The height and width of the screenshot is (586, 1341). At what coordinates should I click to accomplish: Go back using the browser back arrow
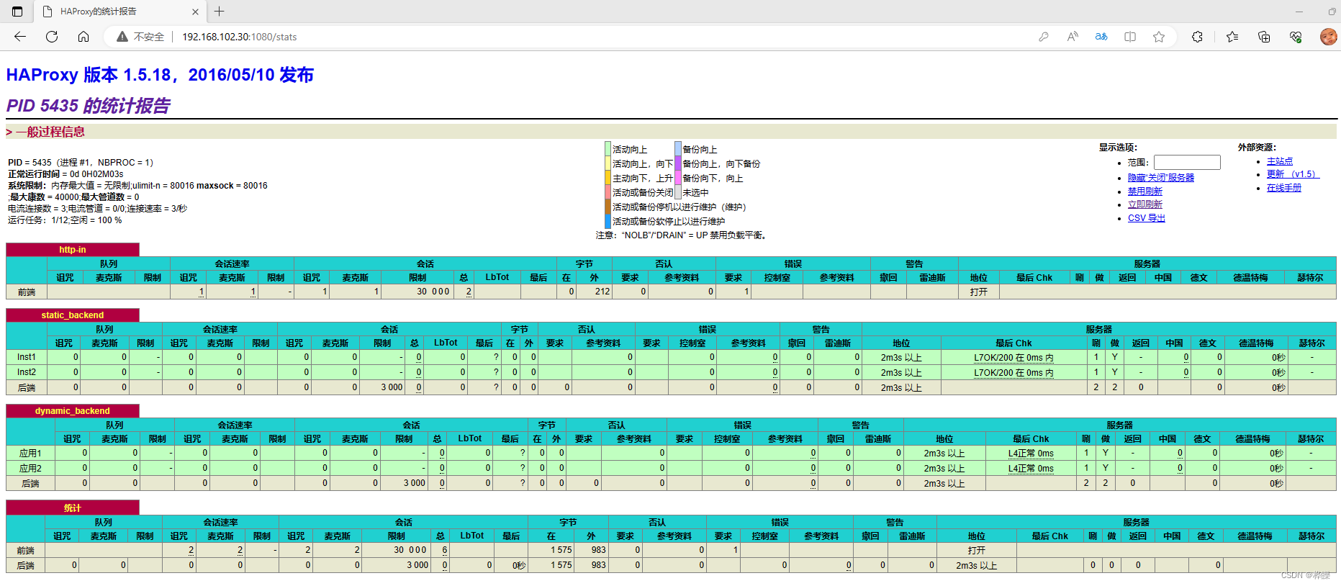tap(20, 37)
